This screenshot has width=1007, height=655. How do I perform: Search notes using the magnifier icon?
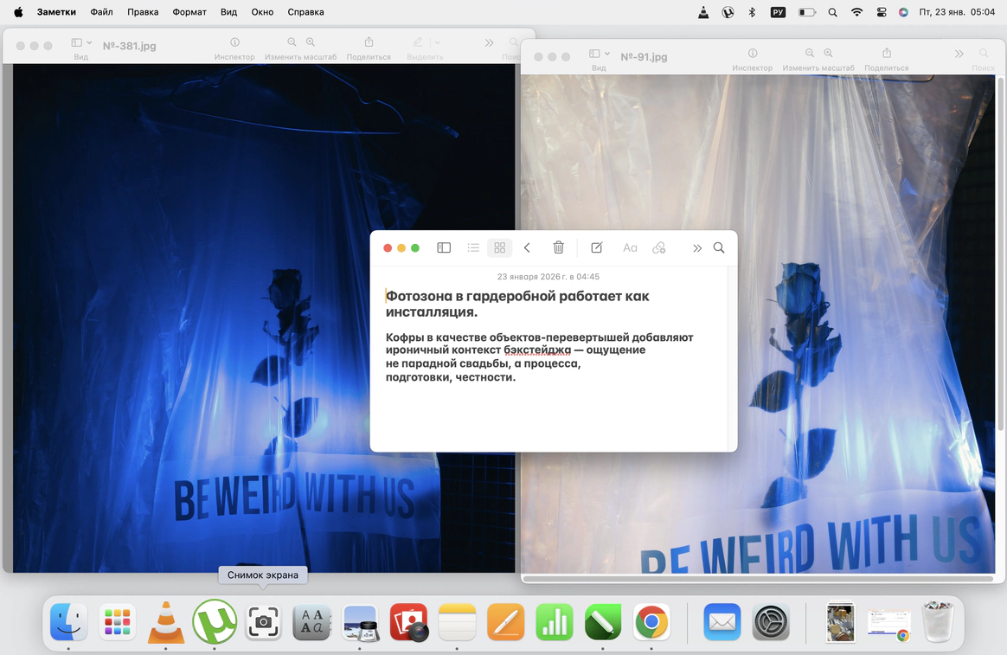pyautogui.click(x=719, y=247)
